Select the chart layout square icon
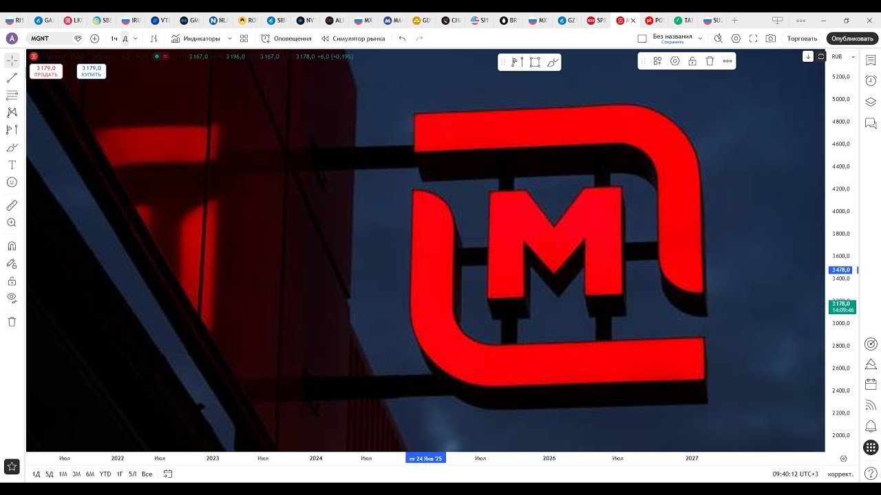 coord(642,38)
